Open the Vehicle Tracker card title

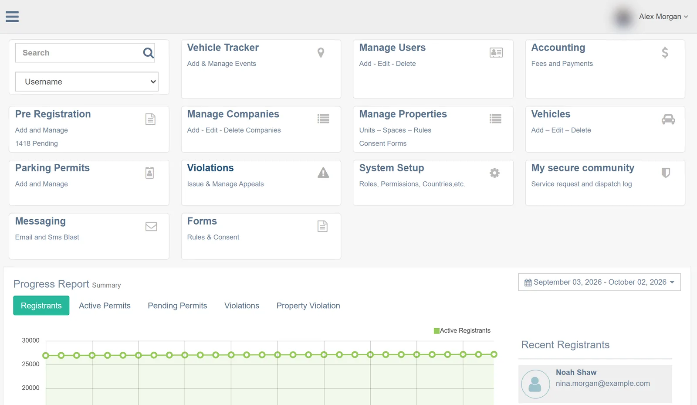click(223, 48)
